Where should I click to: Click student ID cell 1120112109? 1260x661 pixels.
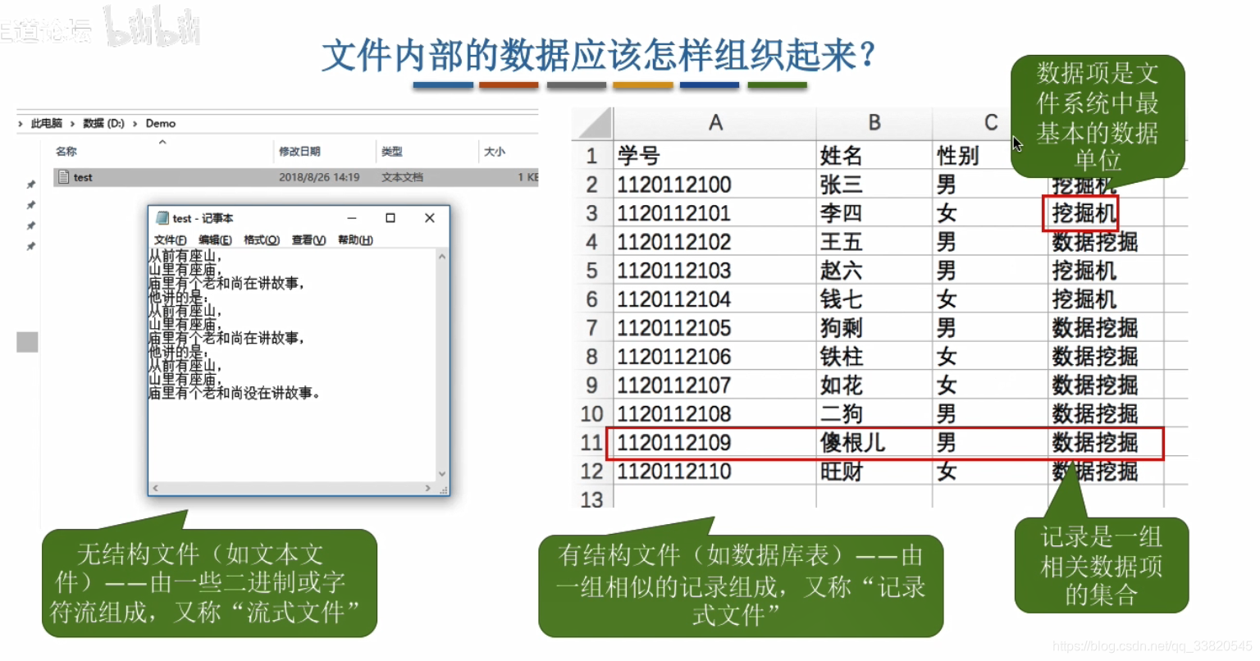pyautogui.click(x=715, y=443)
